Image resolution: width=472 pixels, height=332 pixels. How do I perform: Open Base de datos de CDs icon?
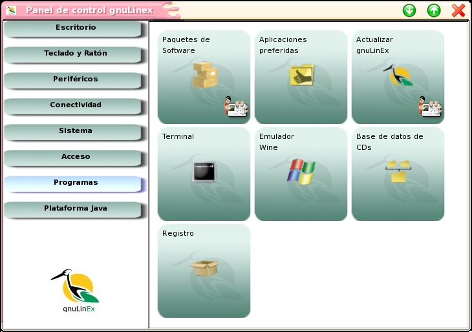pyautogui.click(x=397, y=172)
